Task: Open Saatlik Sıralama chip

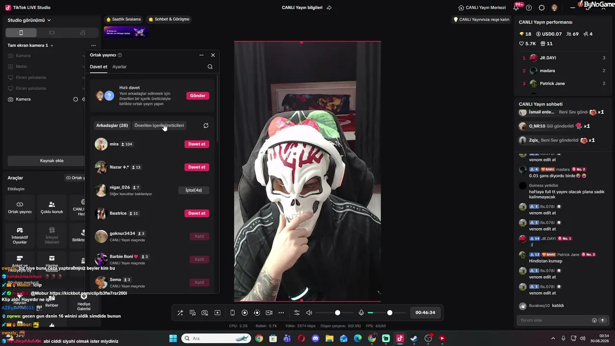Action: coord(123,19)
